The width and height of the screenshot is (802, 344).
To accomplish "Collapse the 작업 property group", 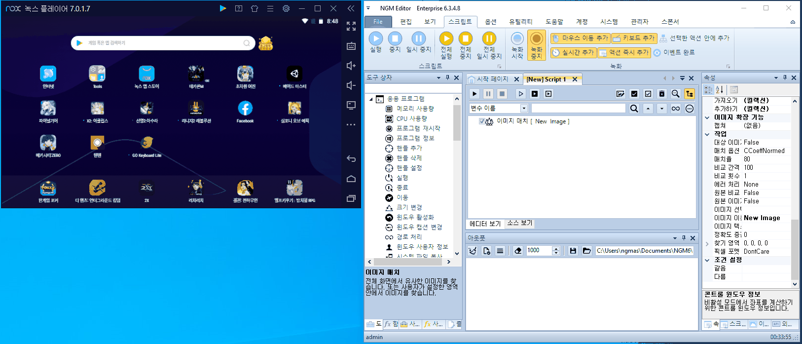I will [707, 134].
